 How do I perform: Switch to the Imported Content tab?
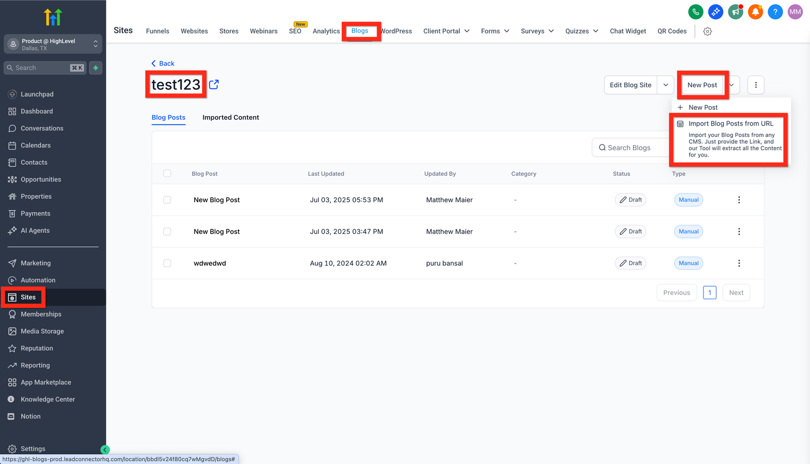(x=230, y=117)
